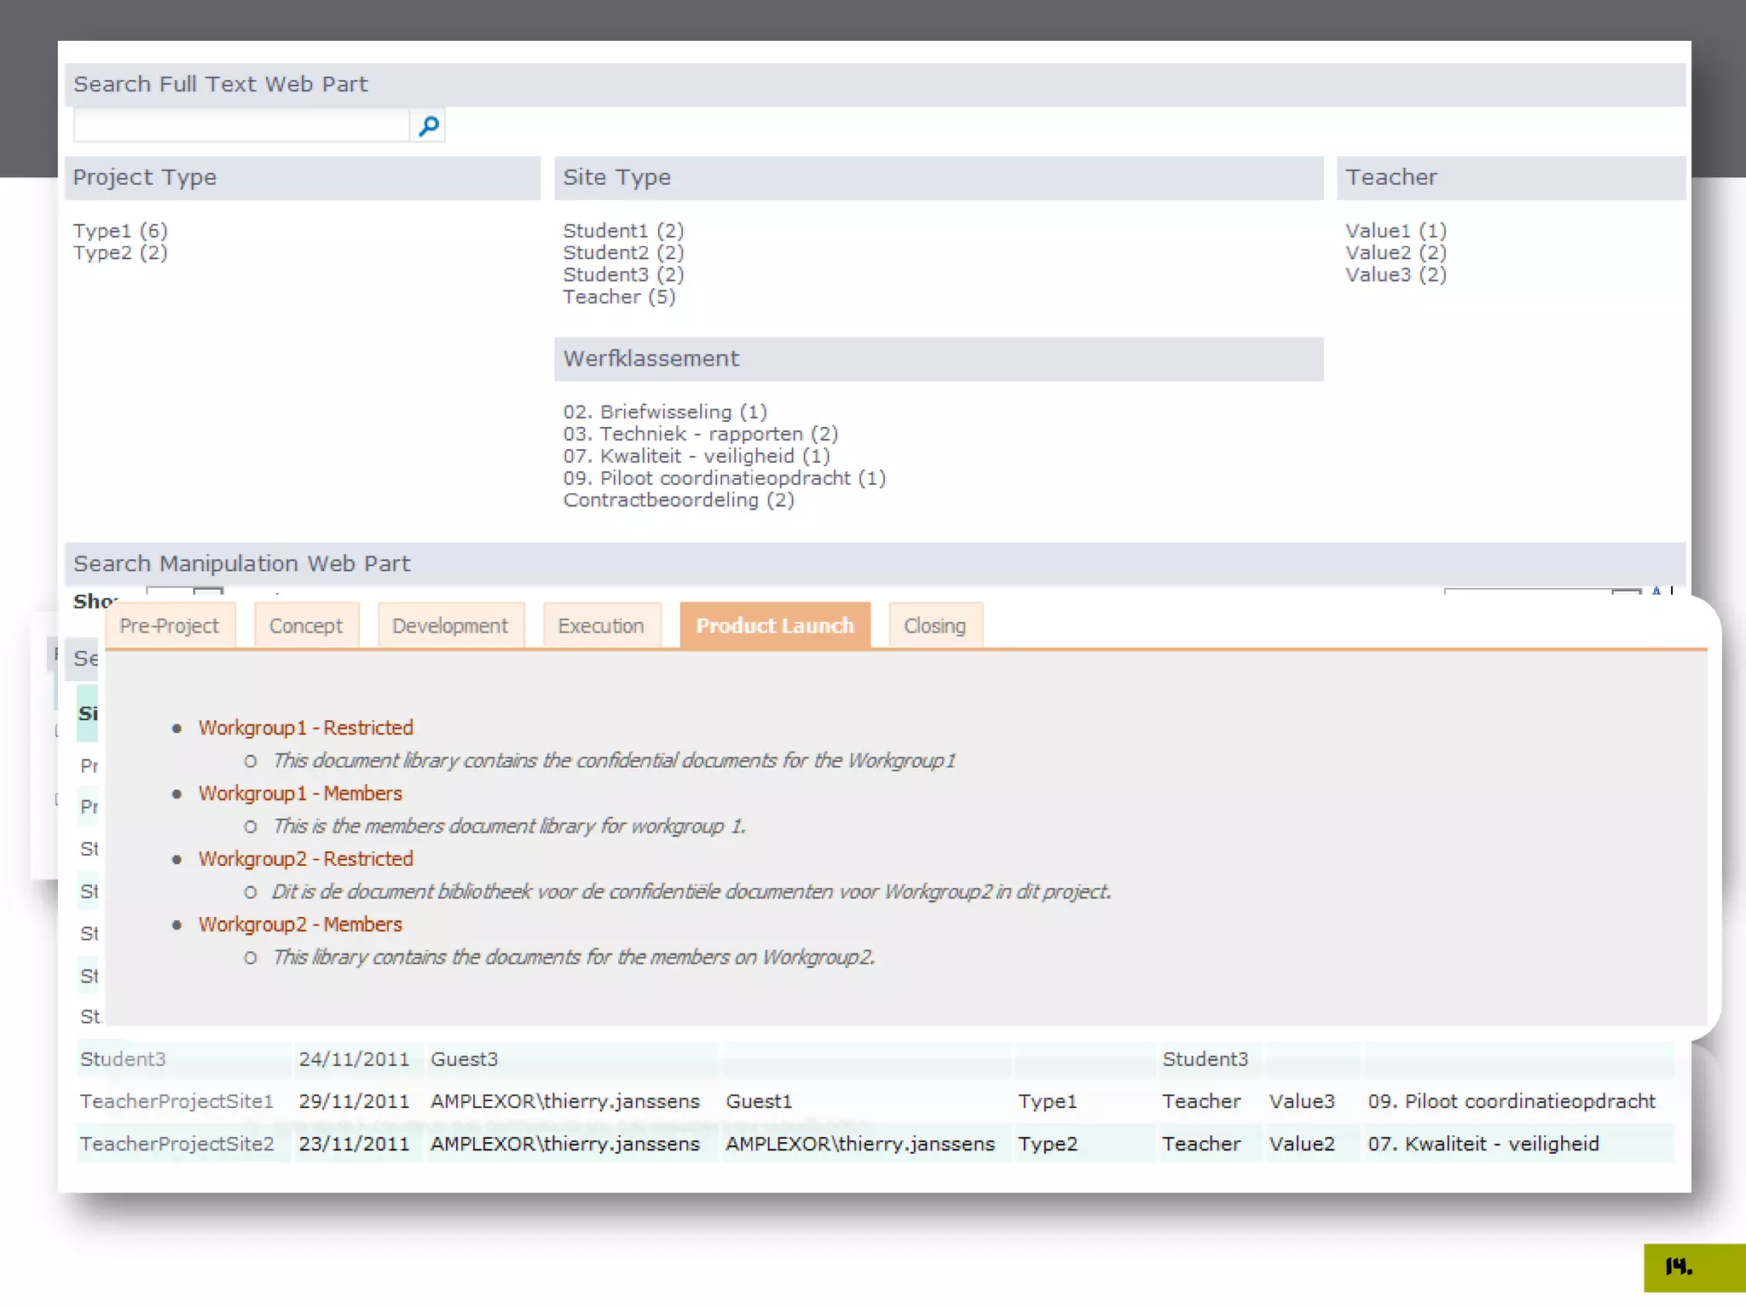Select teacher refiner Value1 (1)

coord(1396,230)
